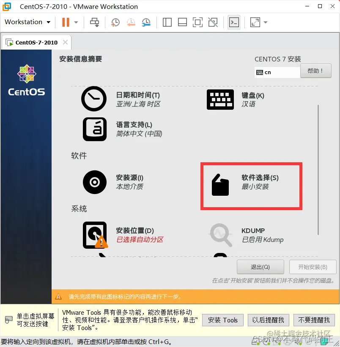The image size is (340, 347).
Task: Open 日期和时间 date and time settings
Action: (x=121, y=99)
